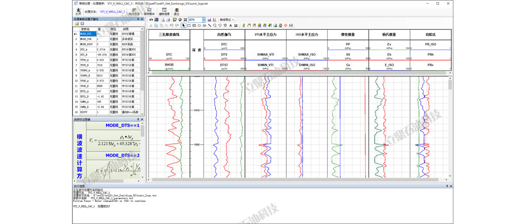Click the camera snapshot icon in plot toolbar
This screenshot has width=527, height=224.
point(151,20)
